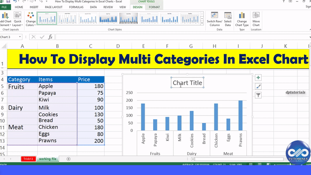Click the Cookies cell in the table
The image size is (311, 175).
[x=57, y=114]
